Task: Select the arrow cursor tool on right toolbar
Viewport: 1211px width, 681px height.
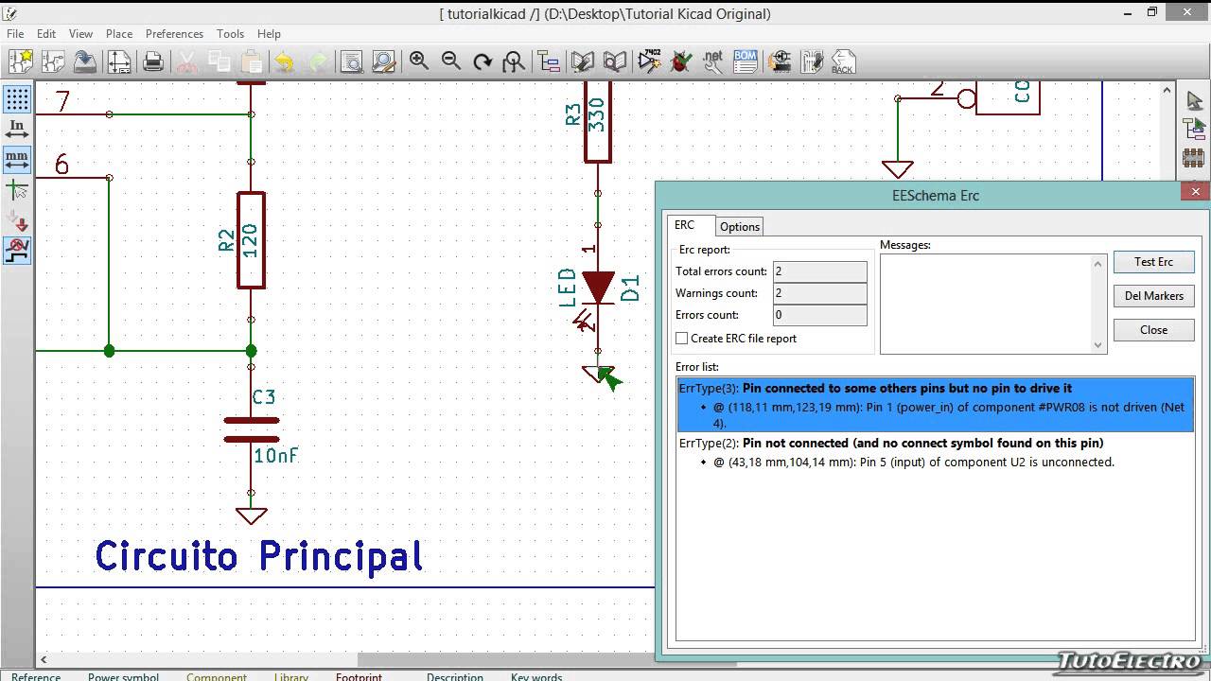Action: 1194,101
